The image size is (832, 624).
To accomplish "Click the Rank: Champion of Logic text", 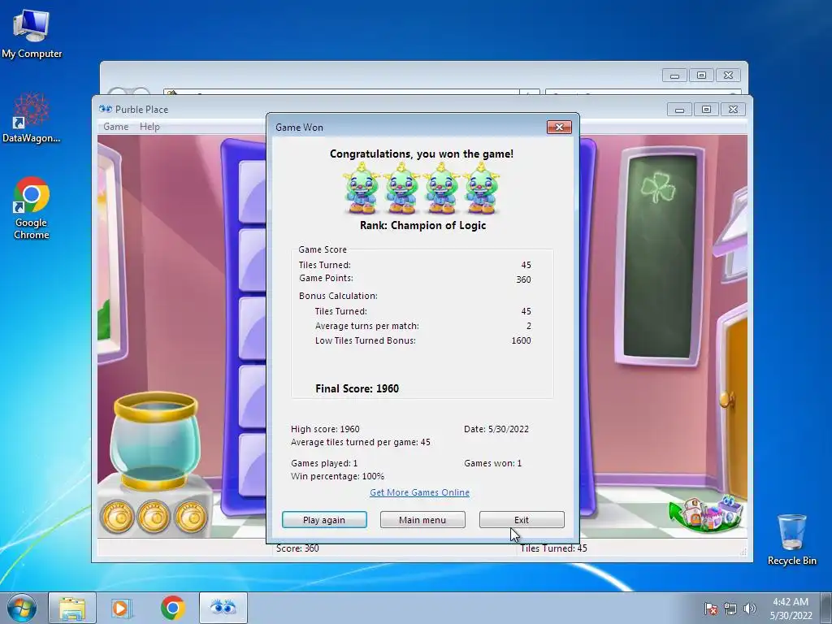I will 422,225.
